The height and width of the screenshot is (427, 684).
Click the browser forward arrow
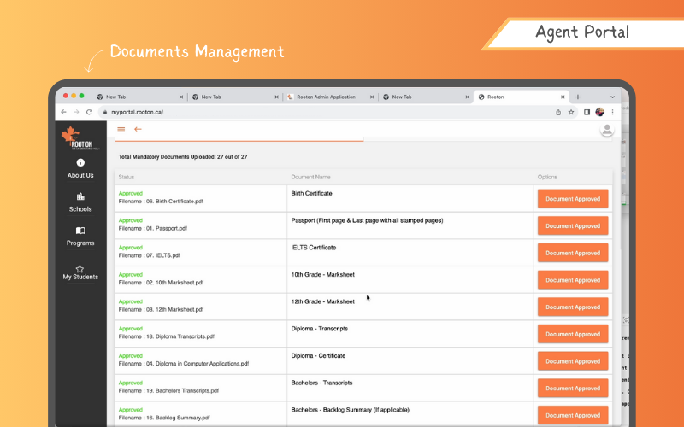[x=76, y=112]
